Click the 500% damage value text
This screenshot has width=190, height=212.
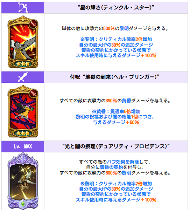(109, 28)
